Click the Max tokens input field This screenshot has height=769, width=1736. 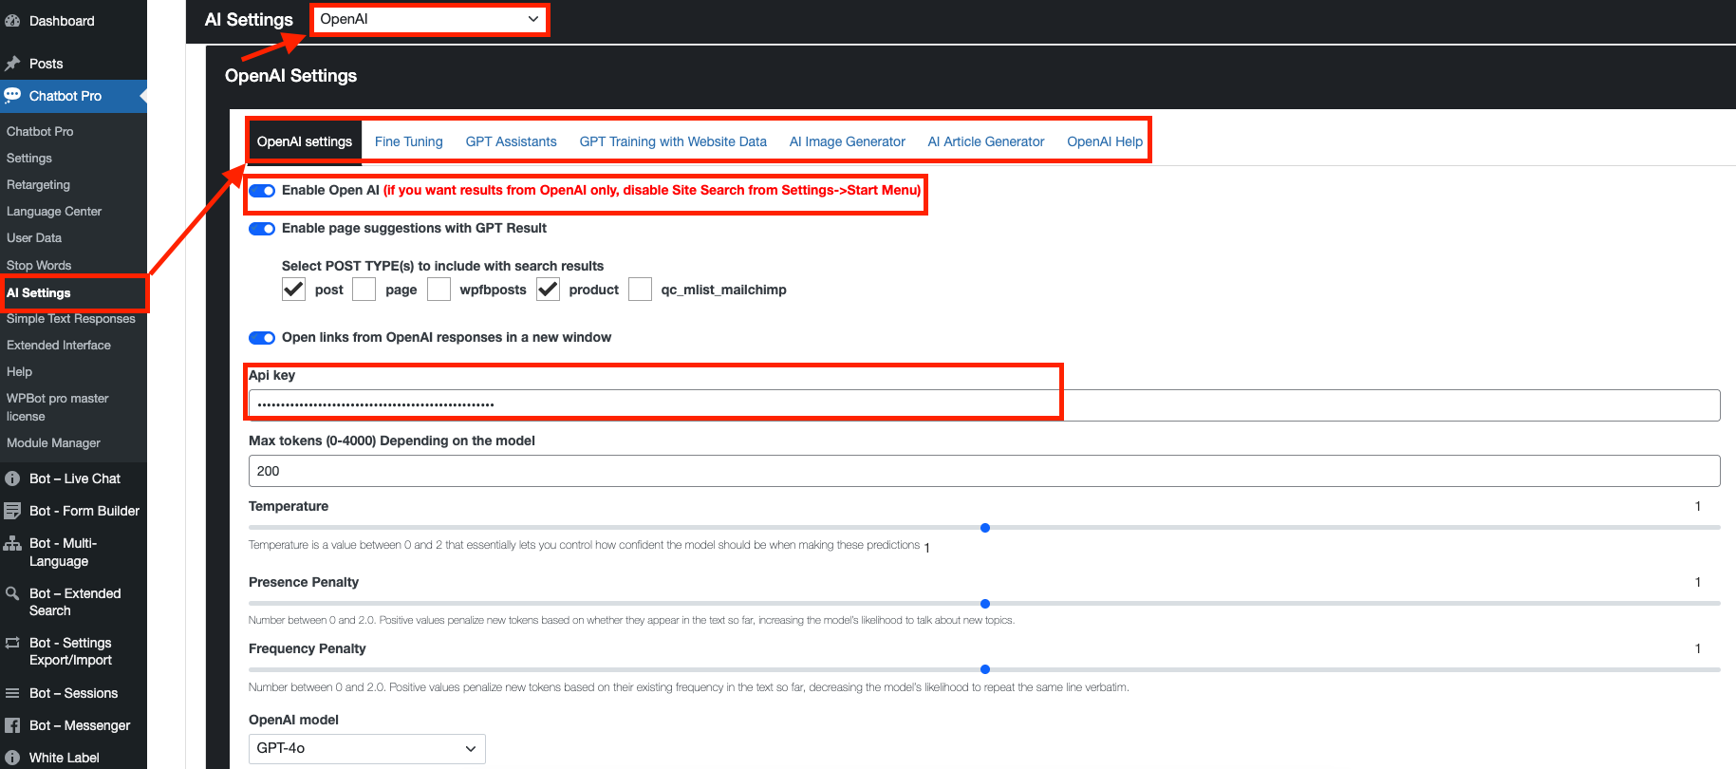pyautogui.click(x=983, y=471)
